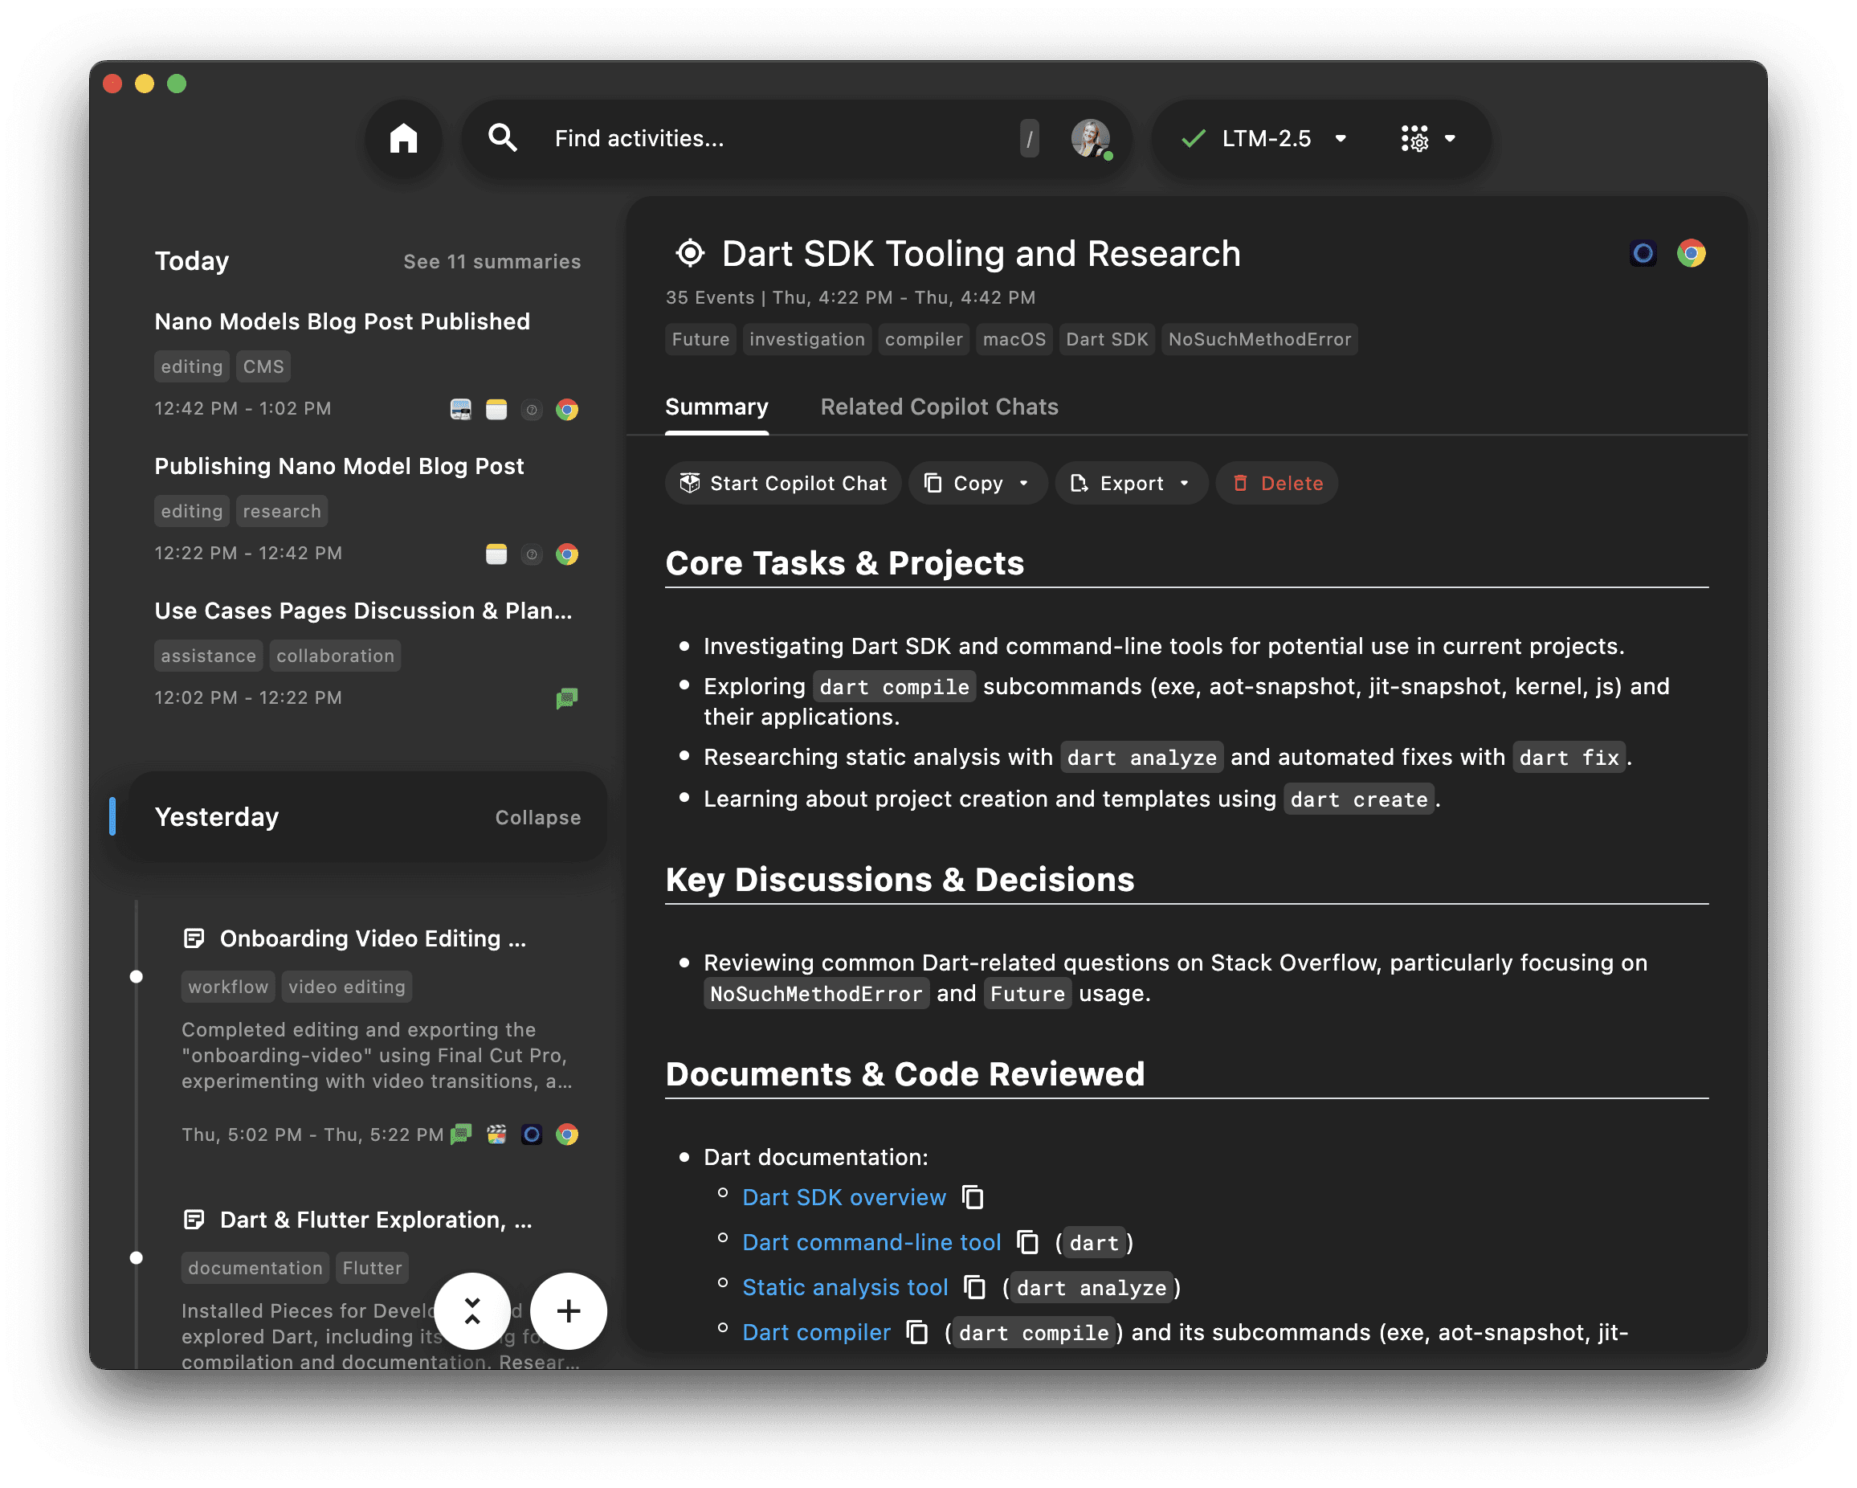Image resolution: width=1857 pixels, height=1488 pixels.
Task: Click the macOS tag
Action: 1014,340
